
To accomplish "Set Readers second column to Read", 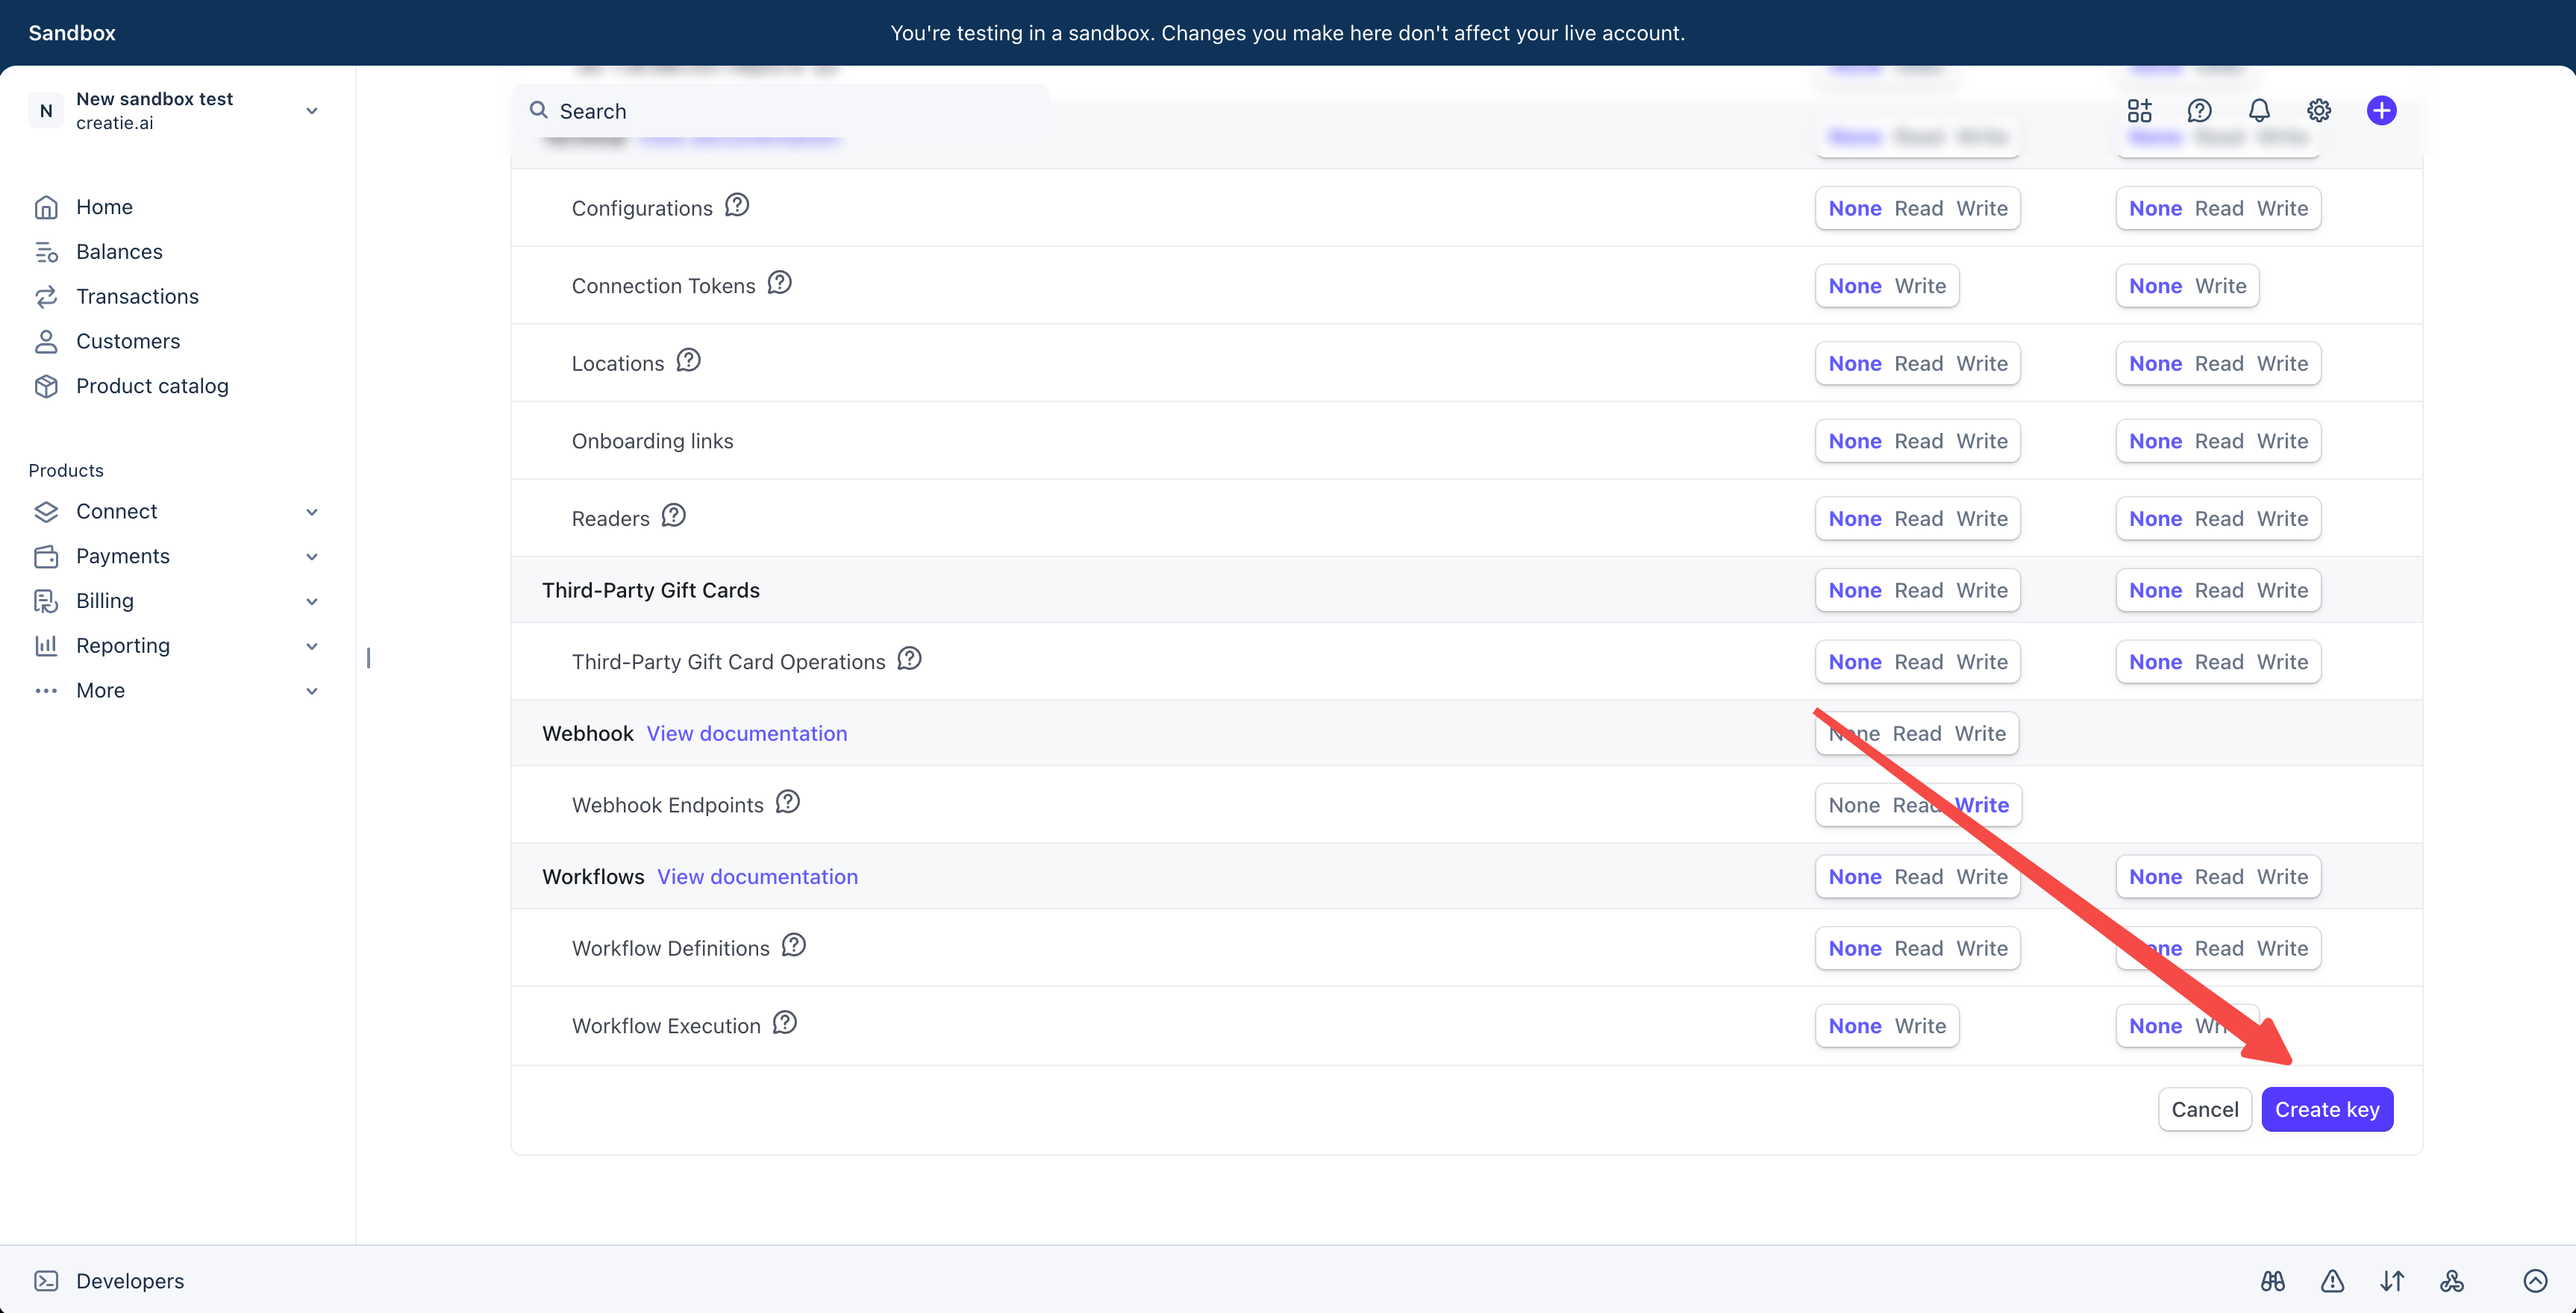I will coord(2219,519).
